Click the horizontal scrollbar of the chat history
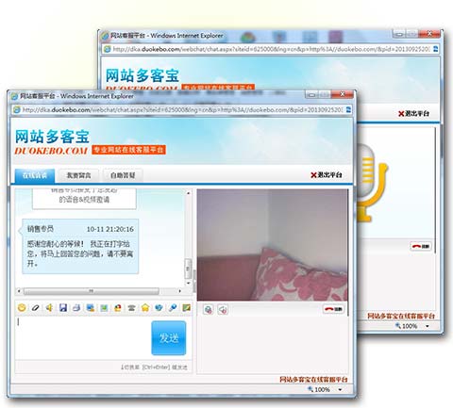453x408 pixels. pyautogui.click(x=99, y=291)
